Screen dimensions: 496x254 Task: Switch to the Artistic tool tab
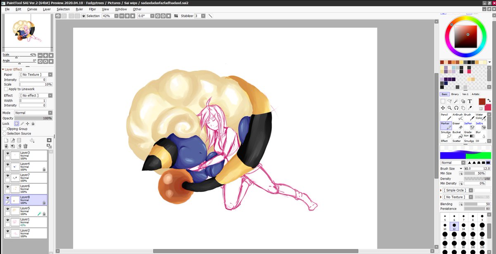[x=476, y=94]
